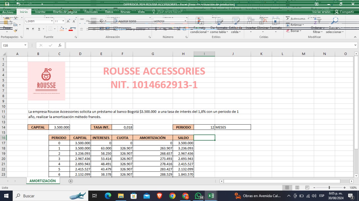Switch to Page Break Preview view

pyautogui.click(x=307, y=188)
